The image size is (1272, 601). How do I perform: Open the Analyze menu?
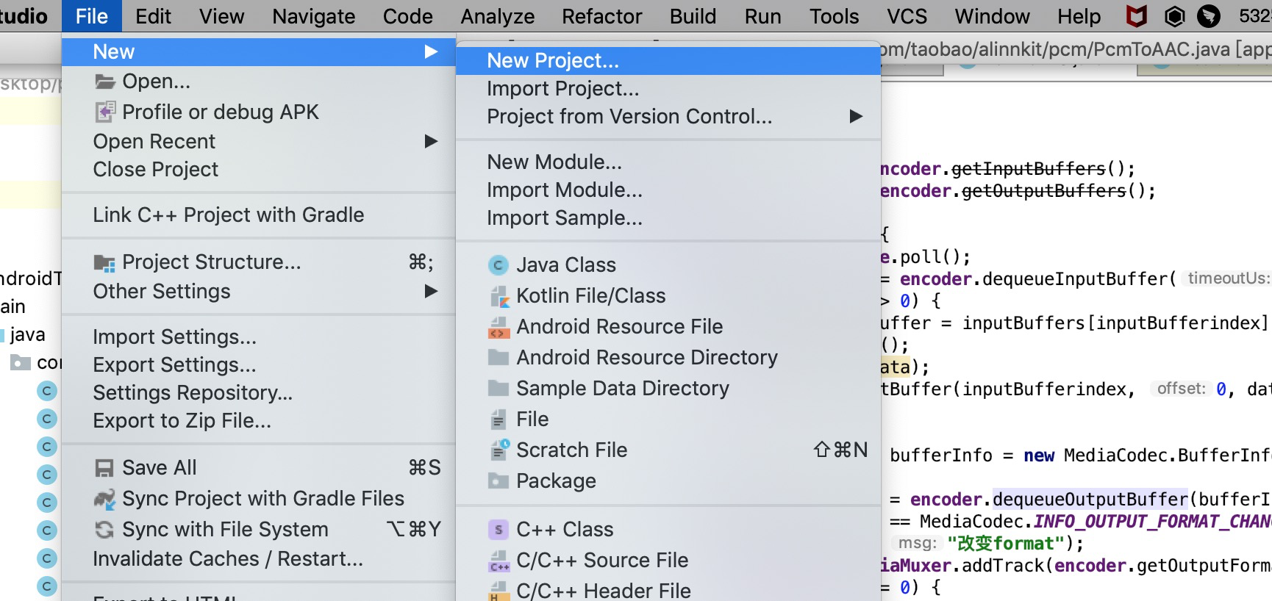pos(497,16)
